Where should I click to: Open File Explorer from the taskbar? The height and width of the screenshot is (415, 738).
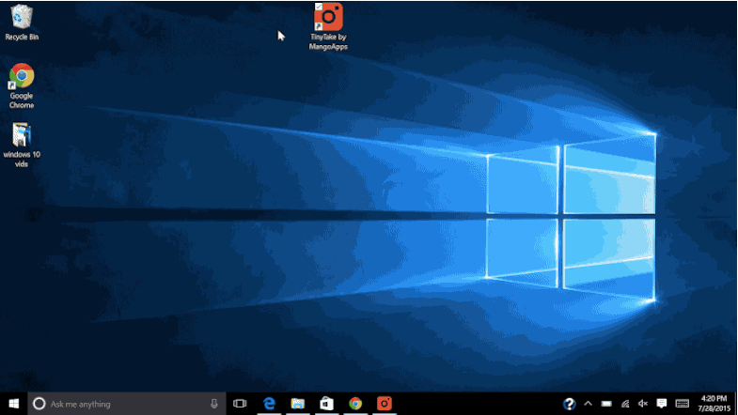[x=298, y=404]
